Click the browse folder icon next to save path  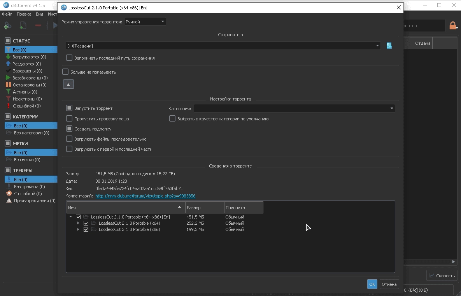[389, 46]
